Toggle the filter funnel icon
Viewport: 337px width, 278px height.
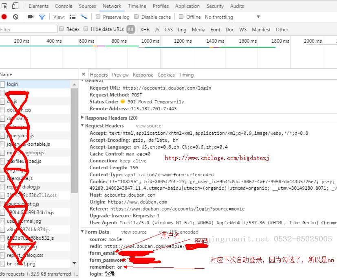point(42,17)
